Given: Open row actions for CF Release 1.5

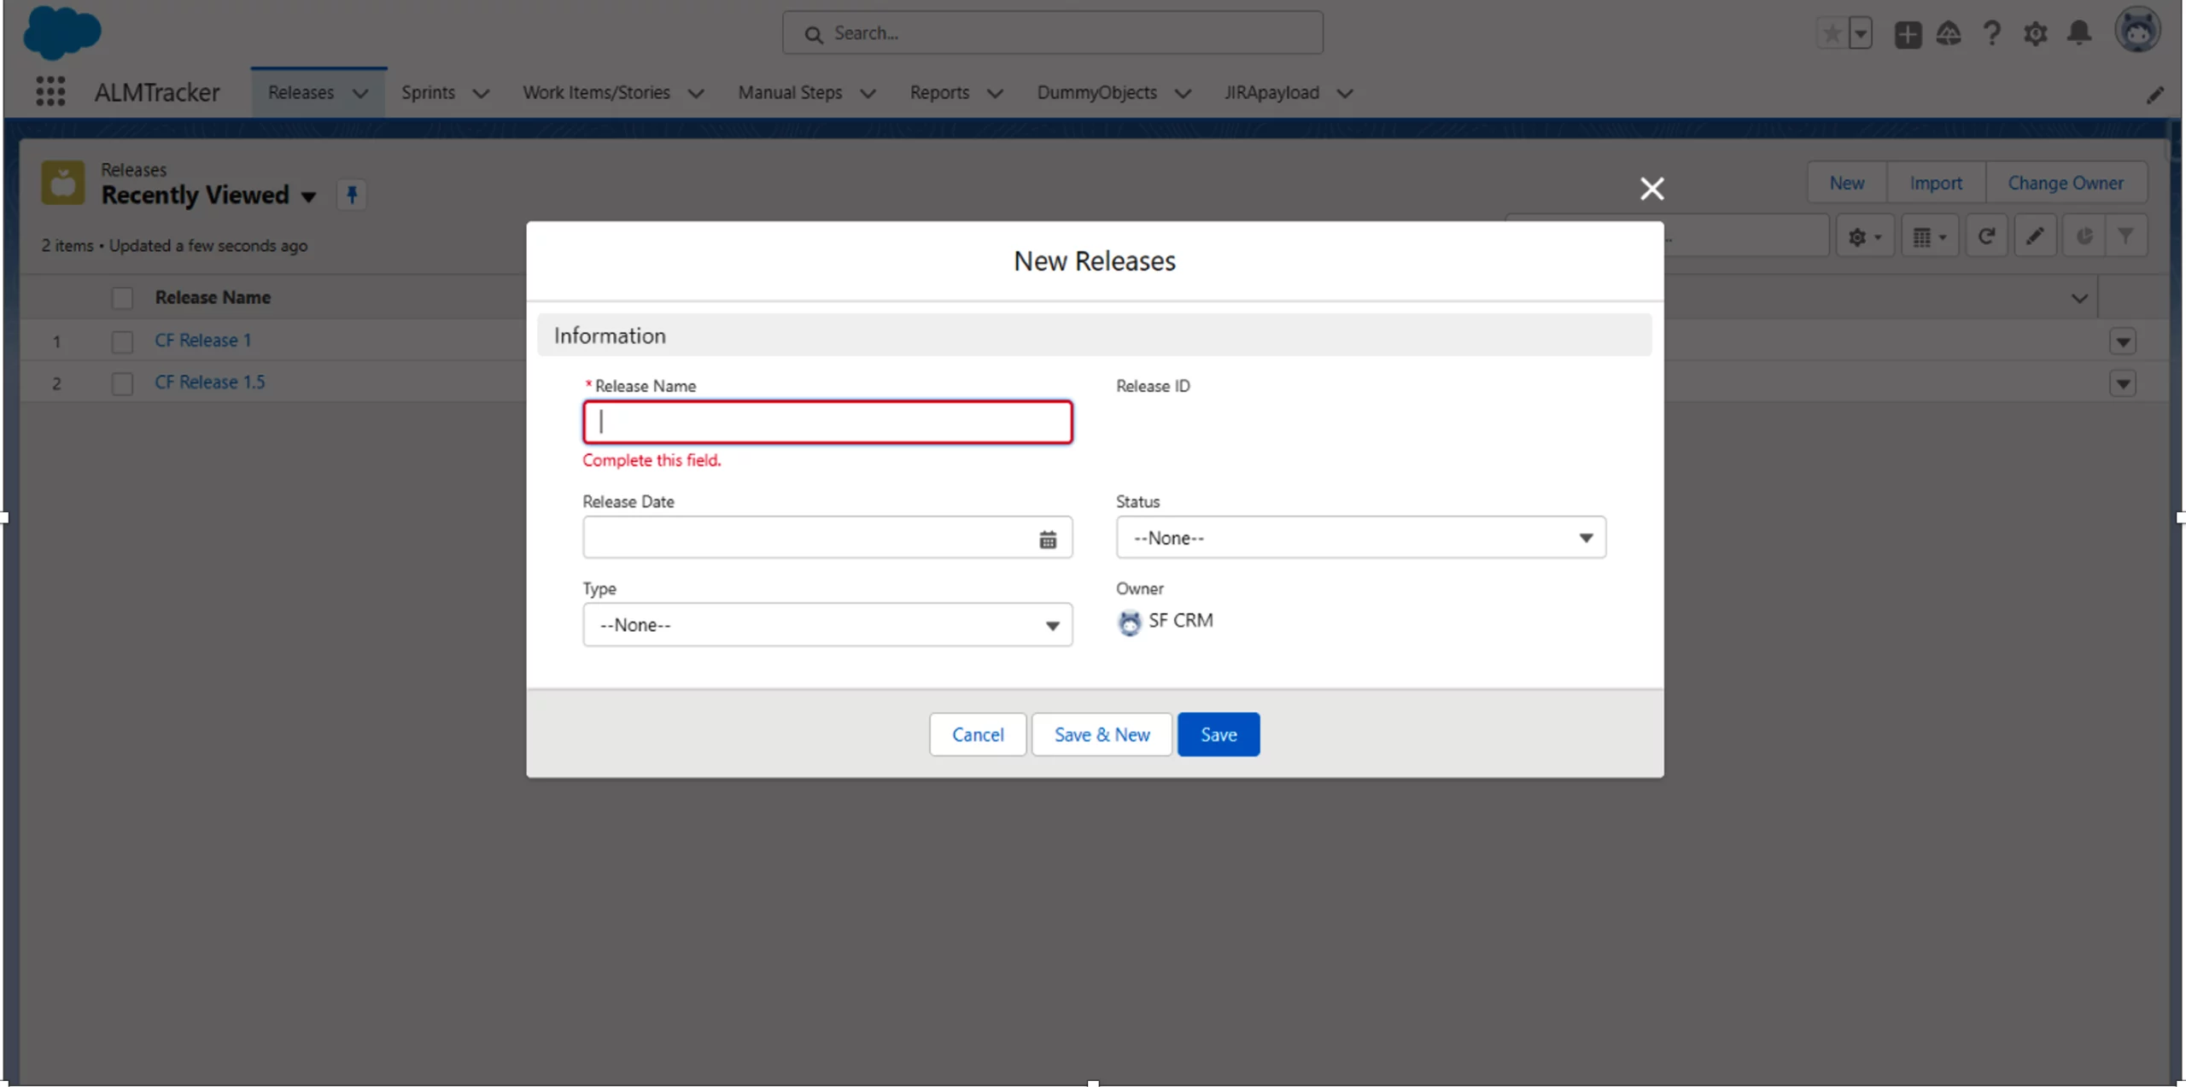Looking at the screenshot, I should [x=2123, y=383].
